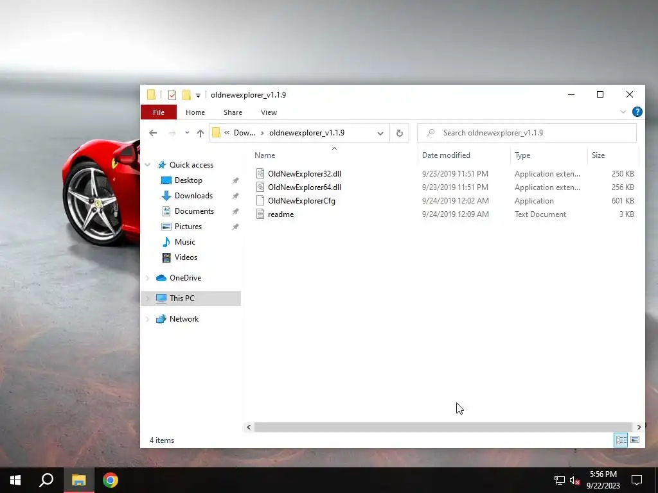The image size is (658, 493).
Task: Open Pictures in navigation pane
Action: tap(188, 227)
